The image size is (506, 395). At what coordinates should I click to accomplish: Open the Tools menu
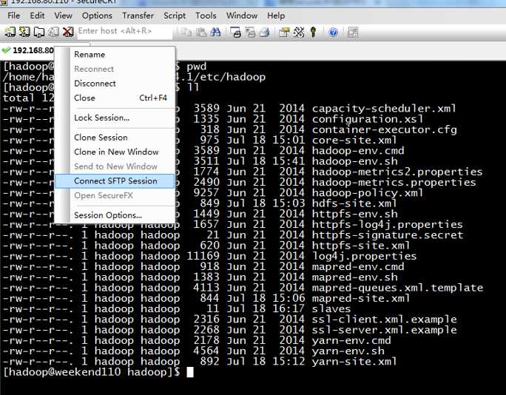pos(206,16)
